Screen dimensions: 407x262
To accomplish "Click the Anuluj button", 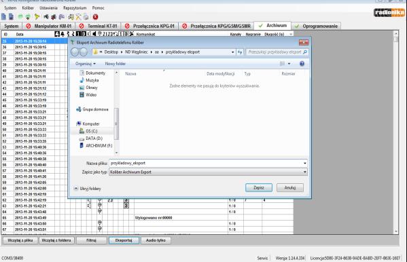I will click(x=290, y=187).
